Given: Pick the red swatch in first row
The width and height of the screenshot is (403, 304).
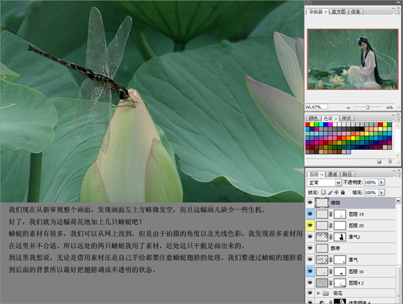Looking at the screenshot, I should point(307,125).
